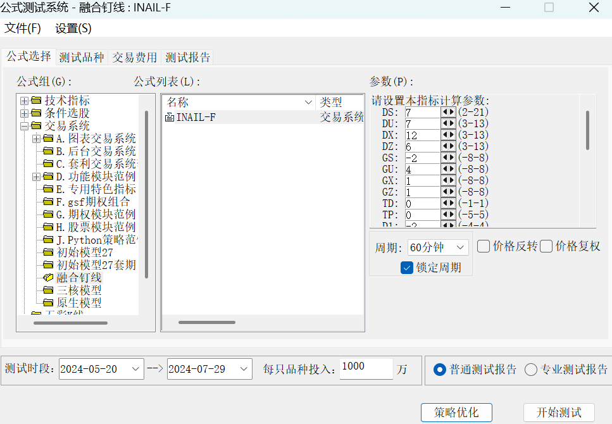Screen dimensions: 612x424
Task: Open 周期 60分钟 dropdown
Action: (460, 247)
